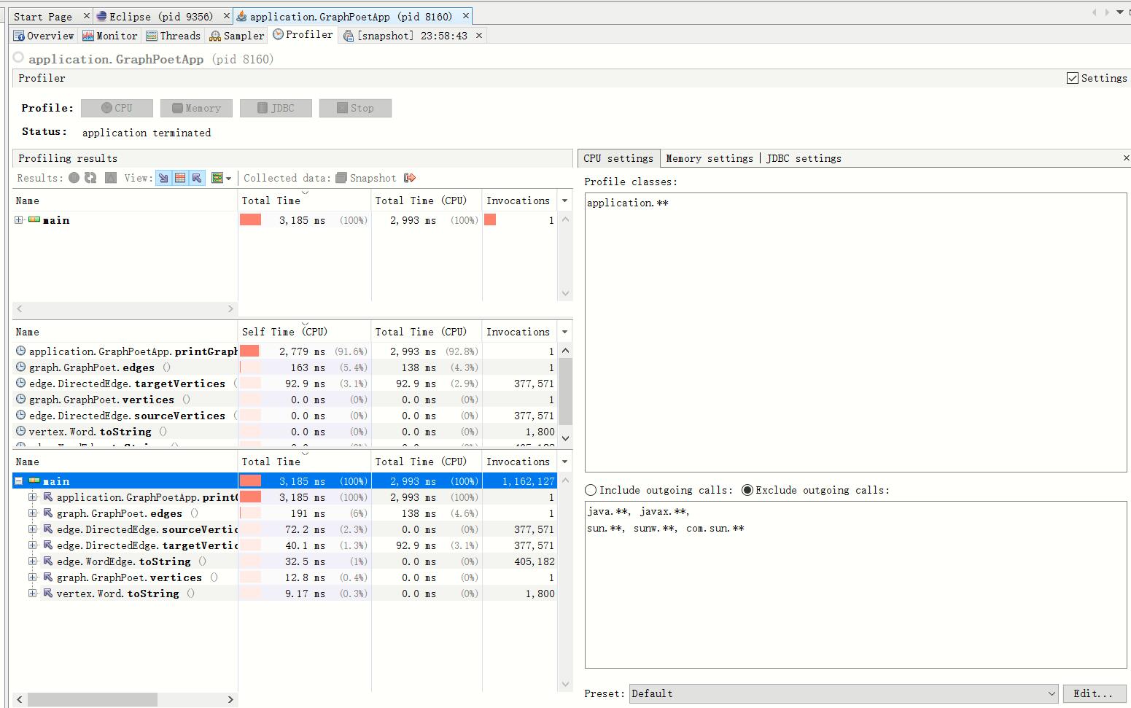
Task: Close the settings panel with the X
Action: coord(1125,157)
